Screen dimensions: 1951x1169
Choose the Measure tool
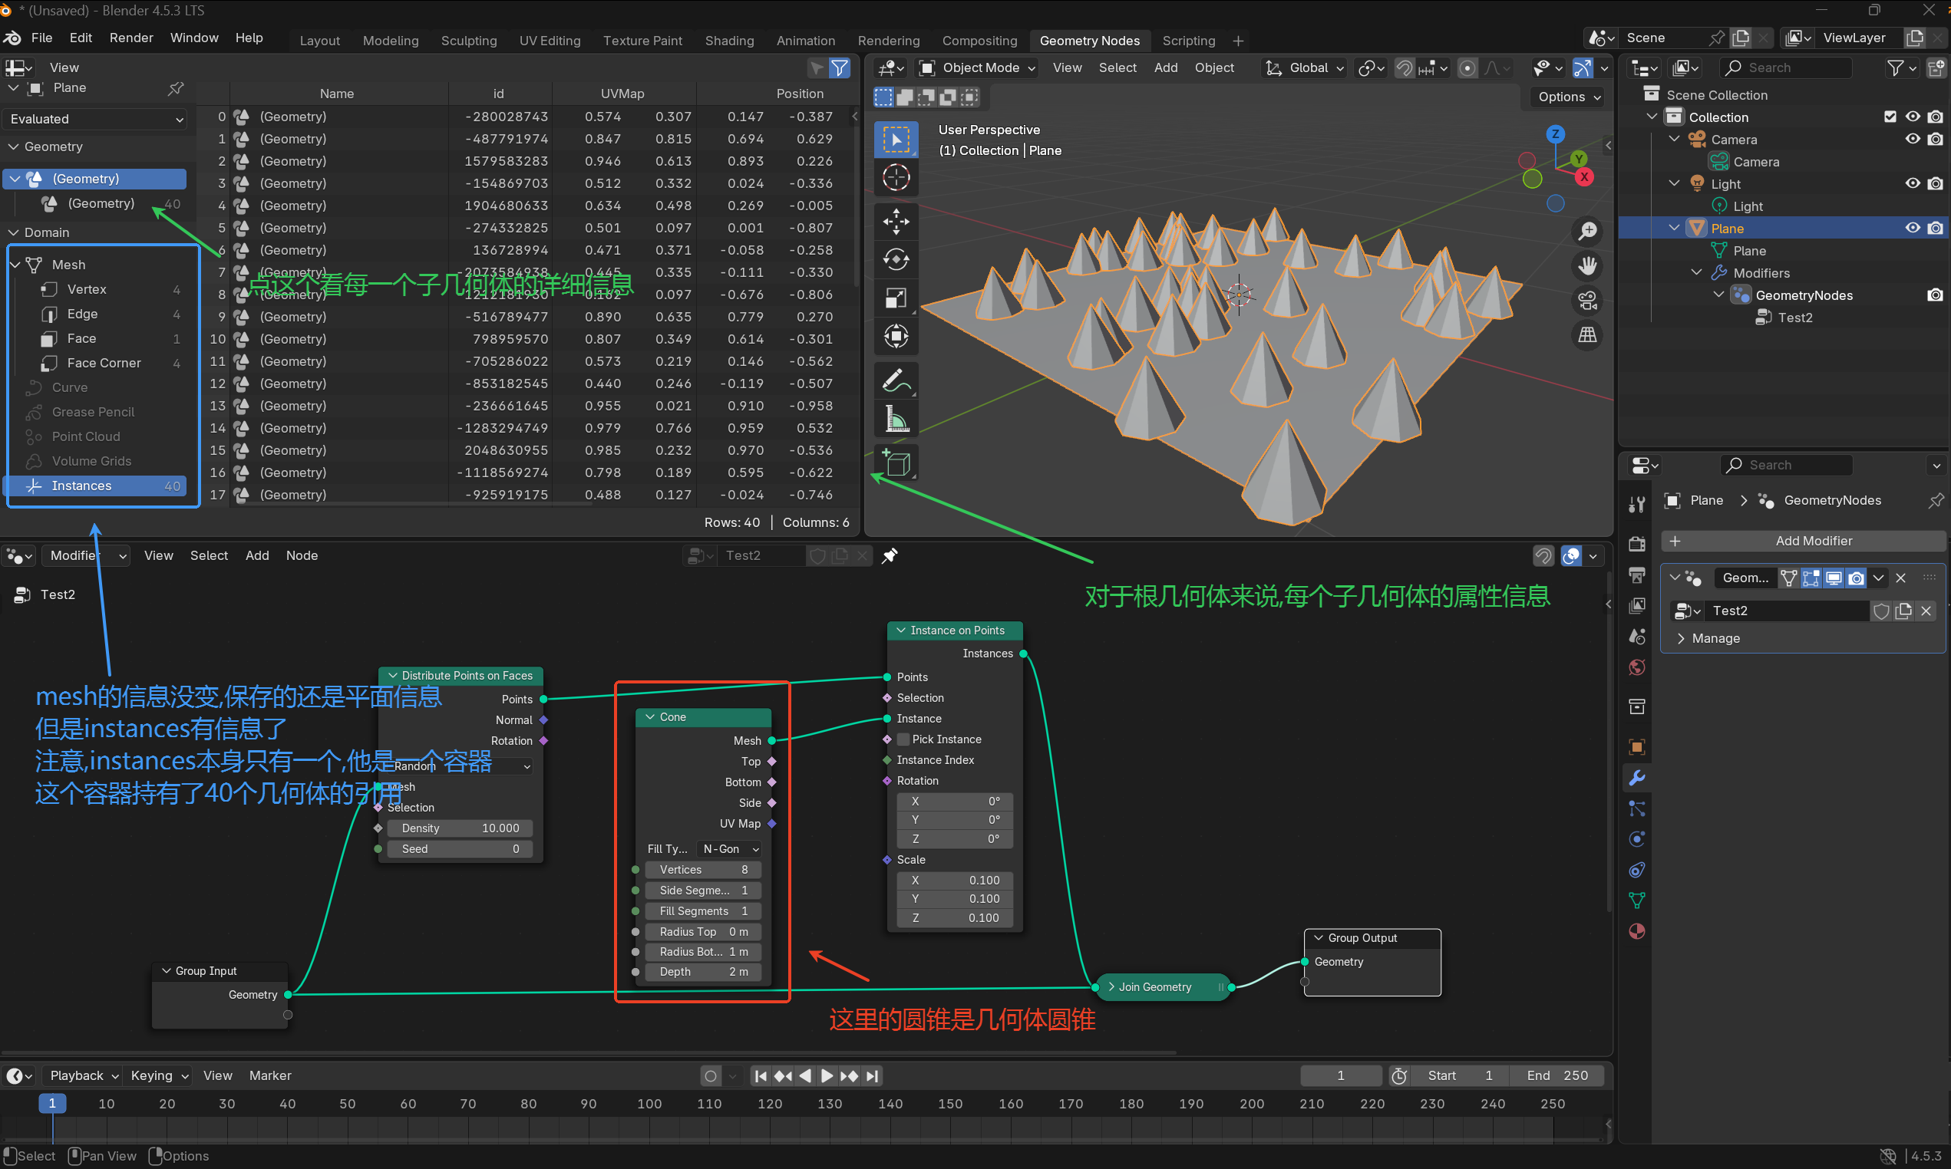pyautogui.click(x=896, y=420)
